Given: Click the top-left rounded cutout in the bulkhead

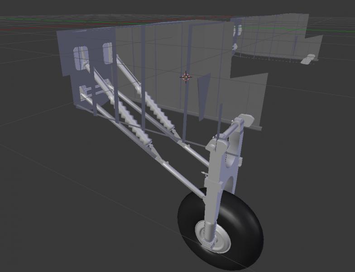Looking at the screenshot, I should point(81,56).
